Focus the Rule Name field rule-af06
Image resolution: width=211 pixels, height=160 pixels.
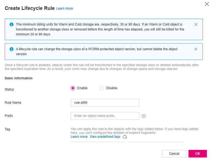(x=105, y=103)
